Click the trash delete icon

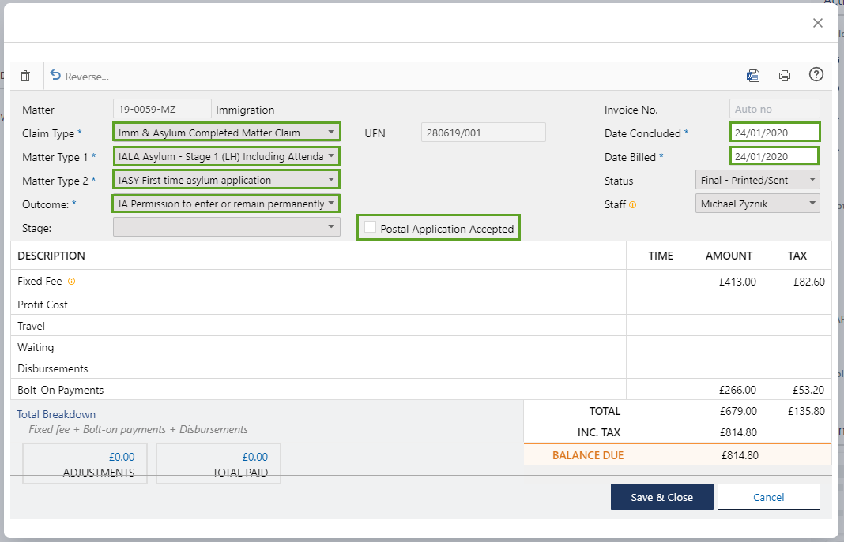pos(25,76)
